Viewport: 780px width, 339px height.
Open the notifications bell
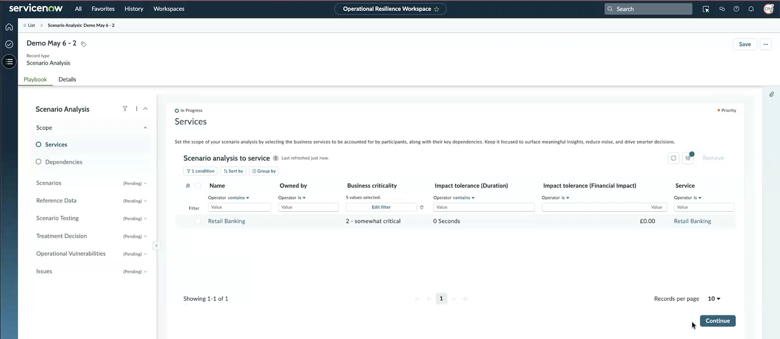(x=751, y=9)
